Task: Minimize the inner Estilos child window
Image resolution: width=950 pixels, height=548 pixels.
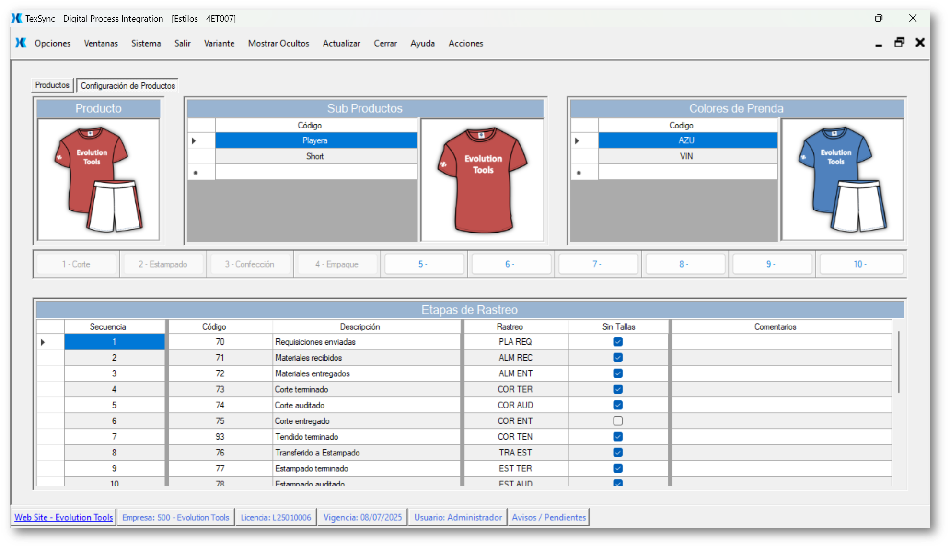Action: coord(879,44)
